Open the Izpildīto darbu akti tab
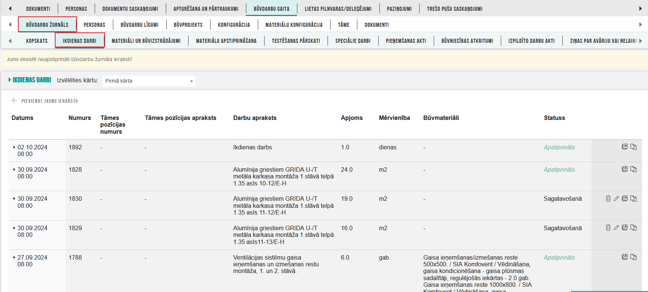 click(x=531, y=41)
